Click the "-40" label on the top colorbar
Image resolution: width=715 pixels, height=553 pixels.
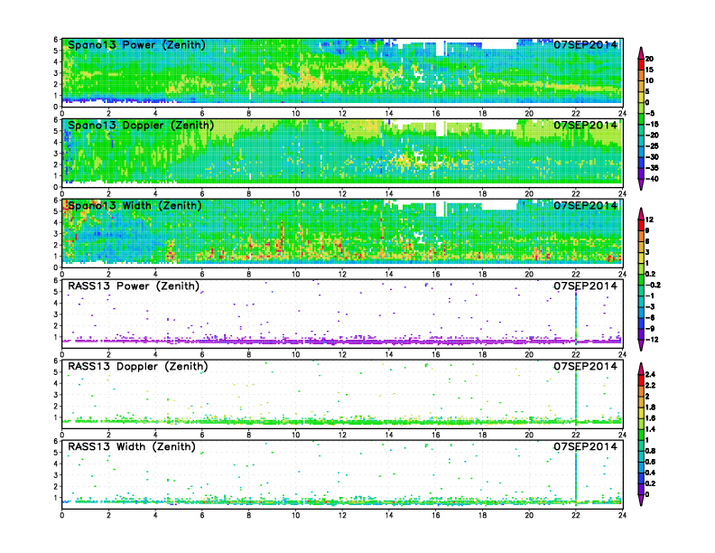click(652, 179)
